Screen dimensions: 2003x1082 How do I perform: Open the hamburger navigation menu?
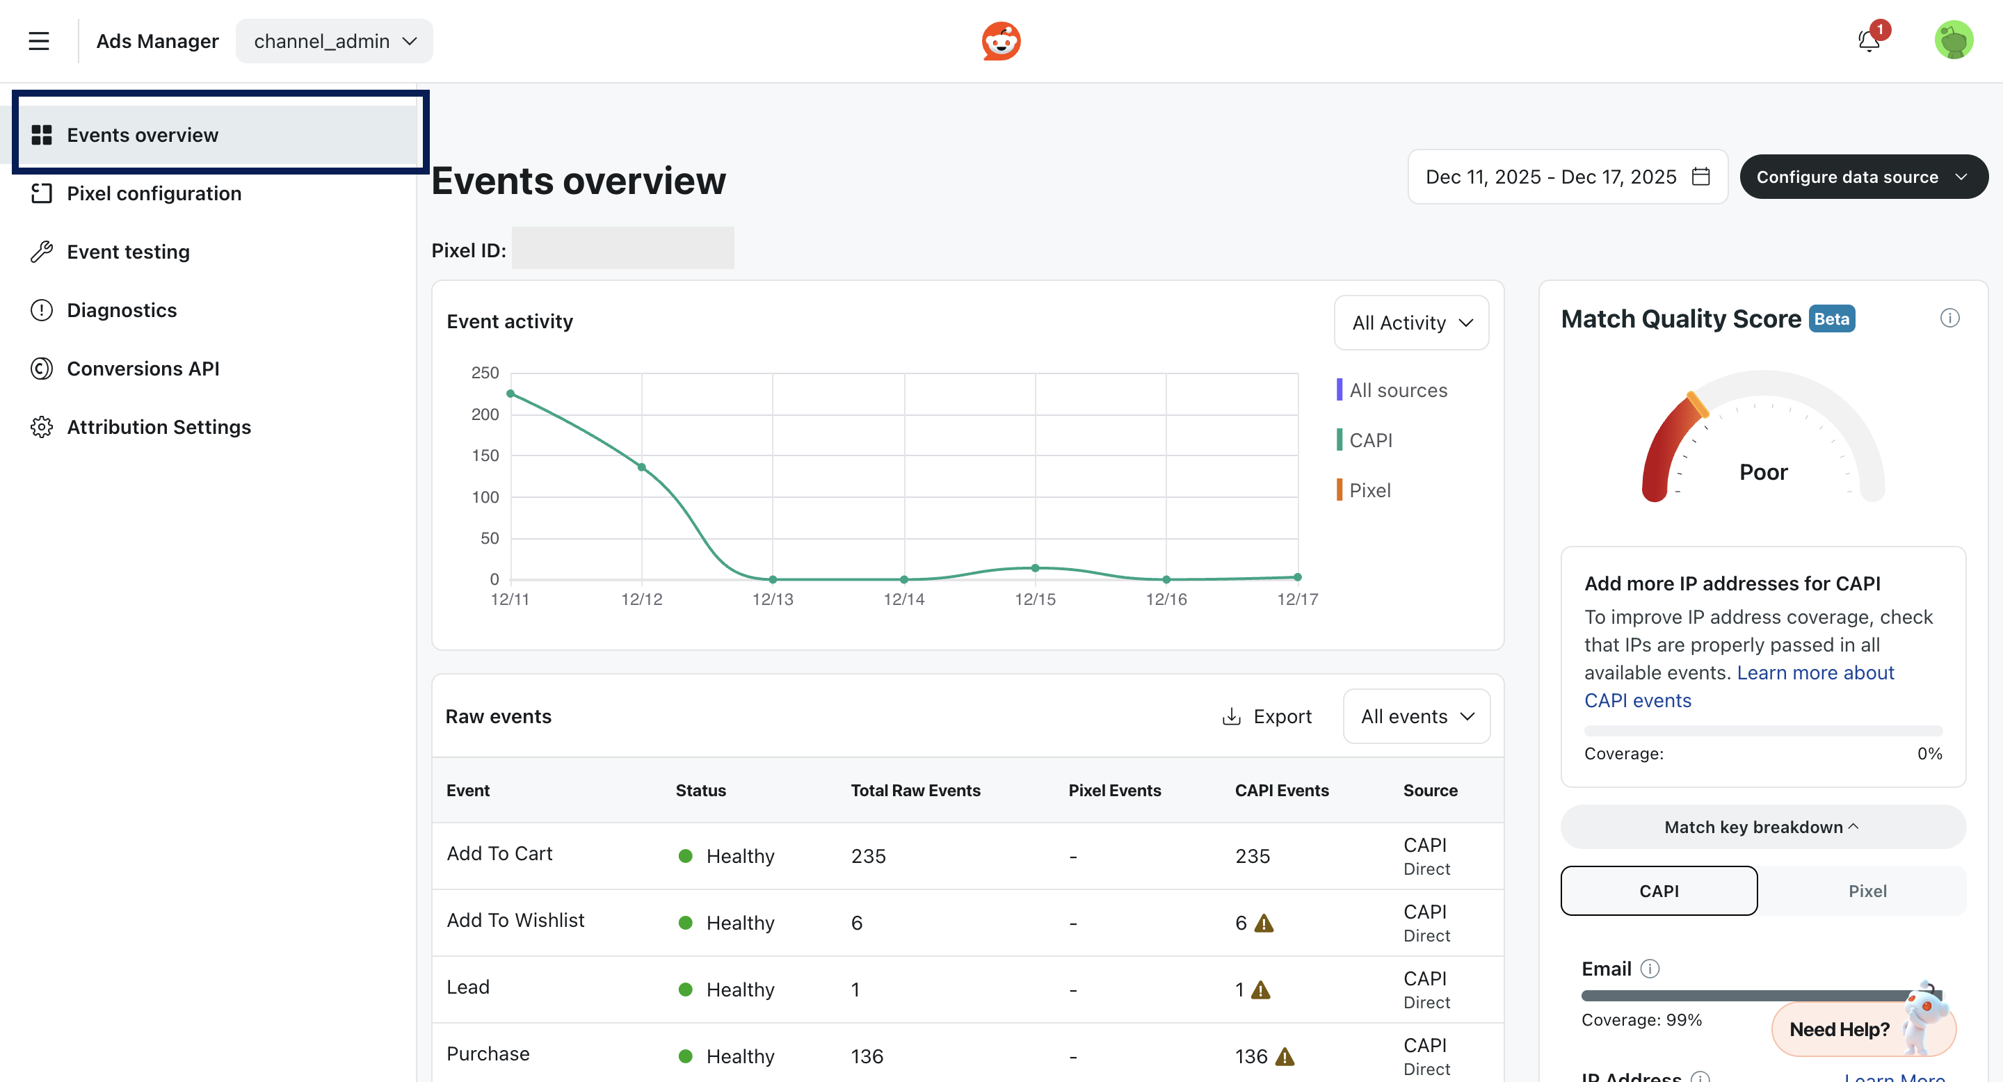[x=39, y=41]
